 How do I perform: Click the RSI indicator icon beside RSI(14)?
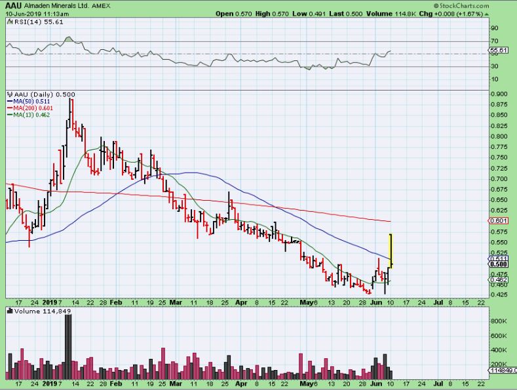[x=10, y=22]
